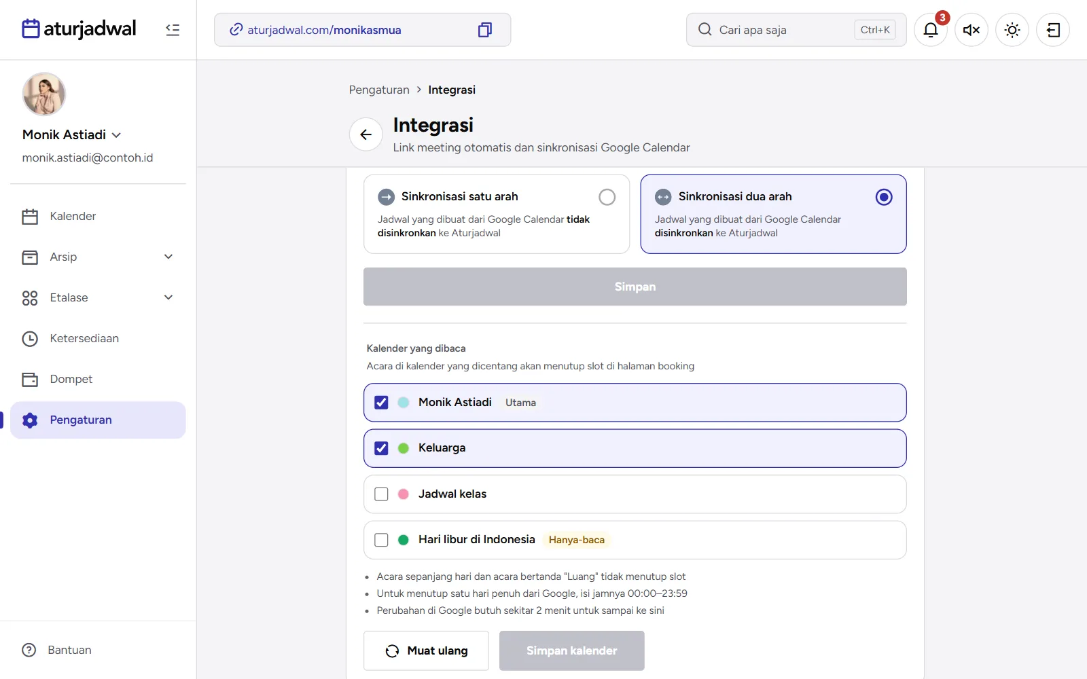
Task: Open the Monik Astiadi account dropdown
Action: point(71,134)
